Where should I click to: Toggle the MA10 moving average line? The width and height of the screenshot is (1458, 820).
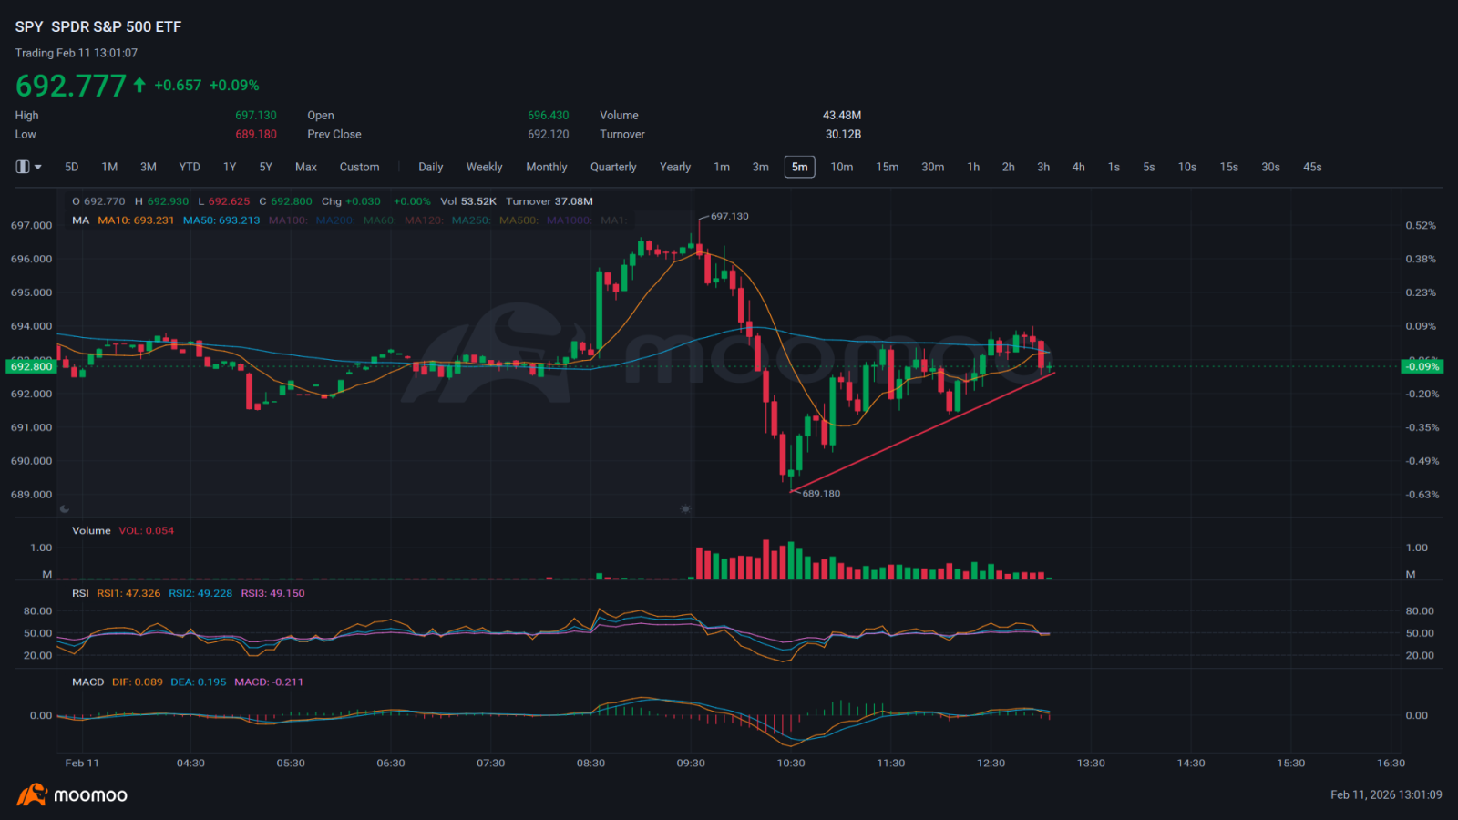[x=136, y=220]
